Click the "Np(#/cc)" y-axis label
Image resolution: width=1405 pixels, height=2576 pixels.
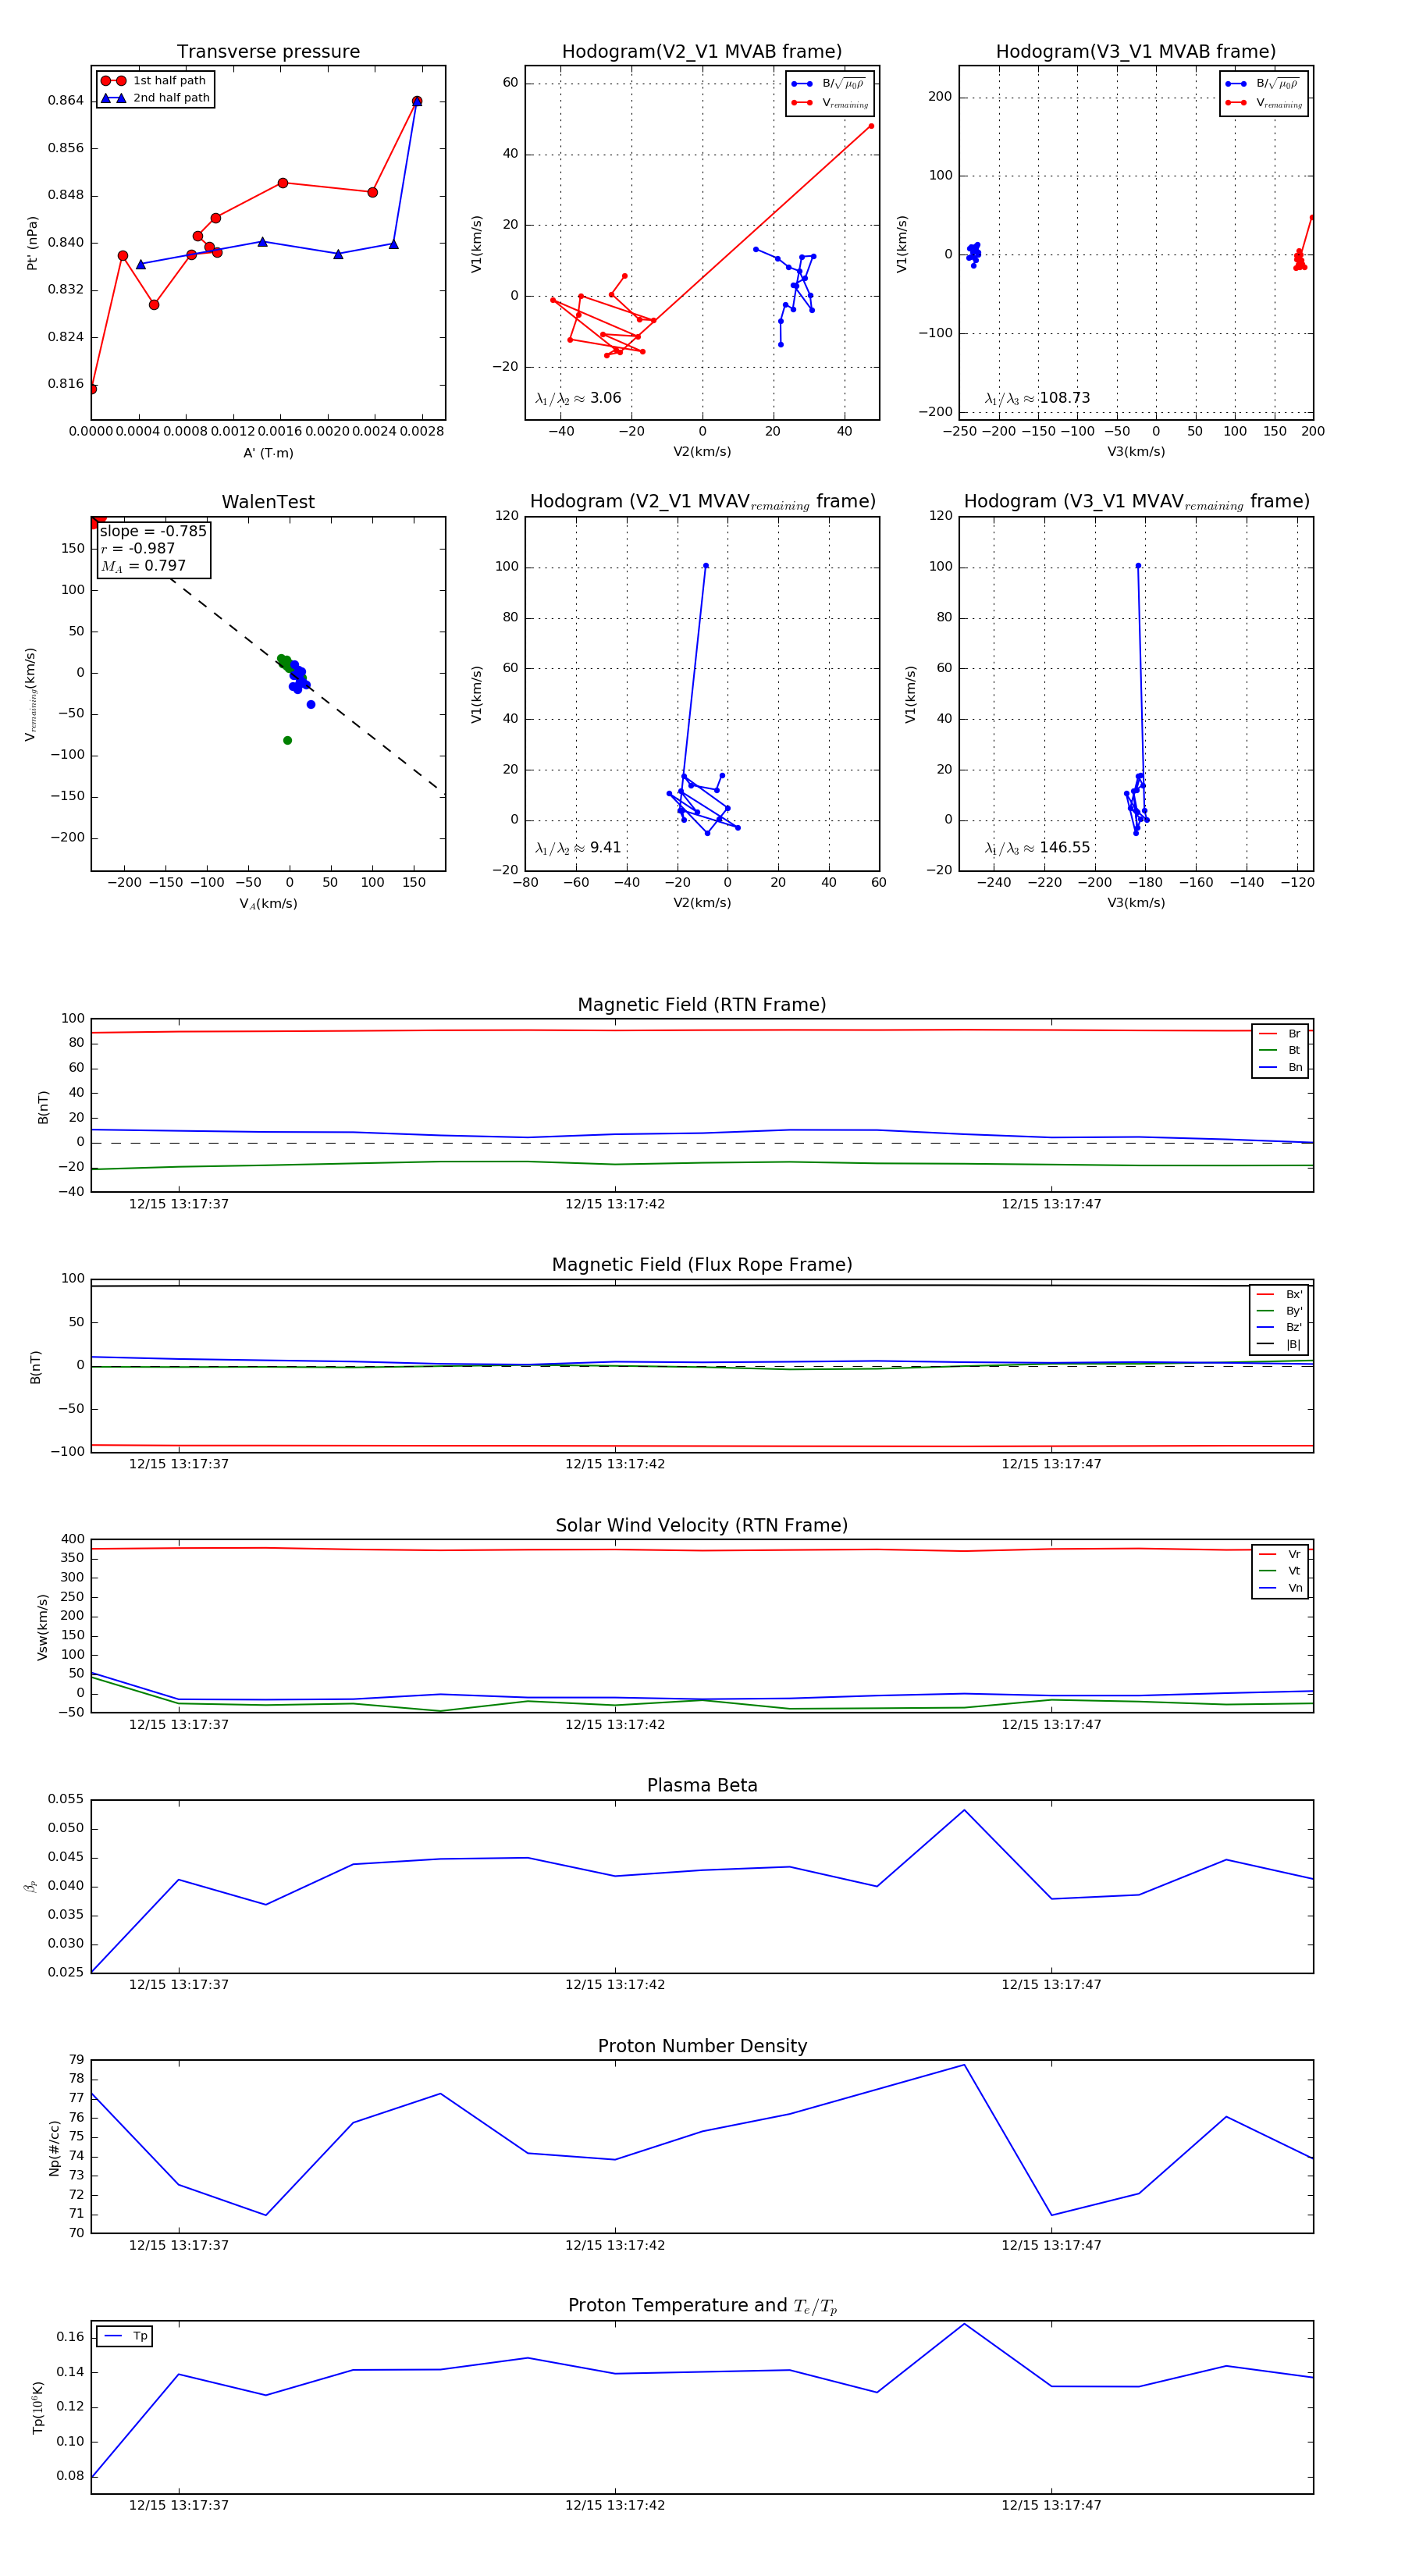coord(54,2148)
